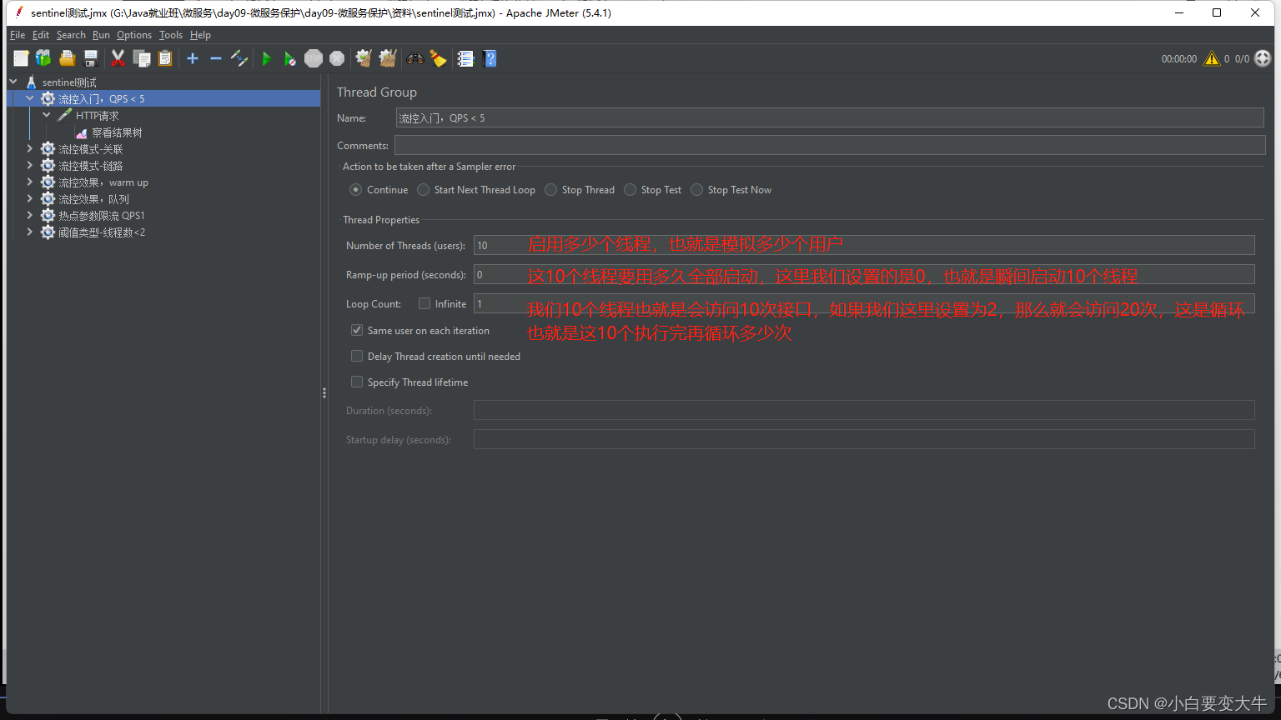Check Delay Thread creation until needed
The image size is (1281, 720).
click(357, 356)
